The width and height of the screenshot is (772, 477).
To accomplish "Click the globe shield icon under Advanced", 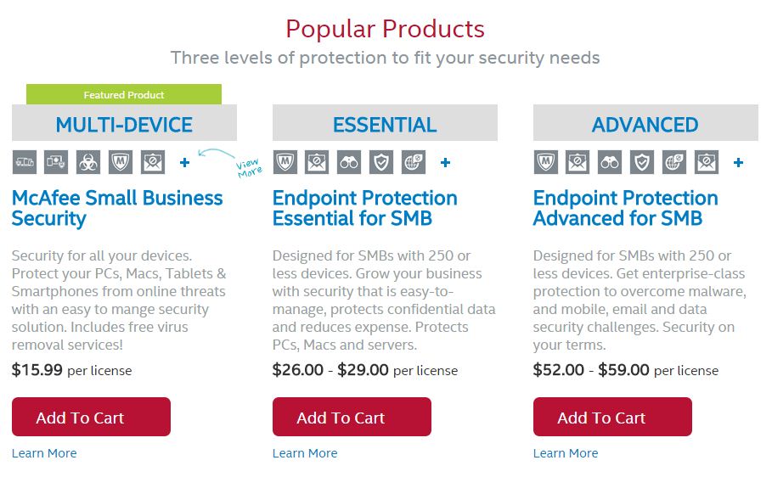I will [x=674, y=162].
